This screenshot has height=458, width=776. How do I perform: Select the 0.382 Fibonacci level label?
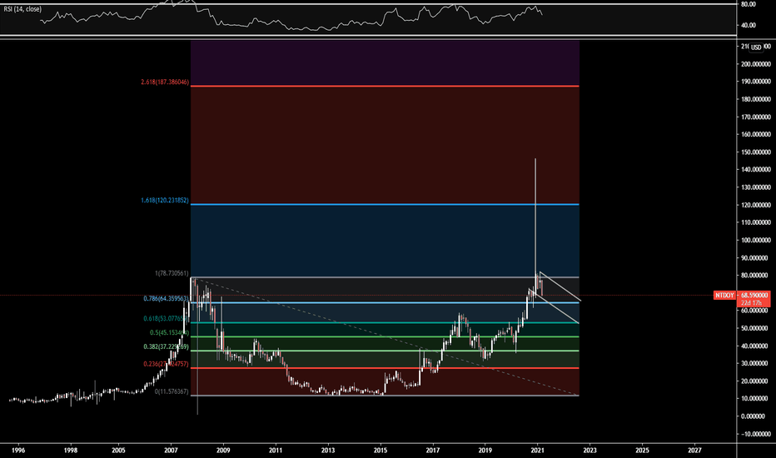click(x=166, y=346)
